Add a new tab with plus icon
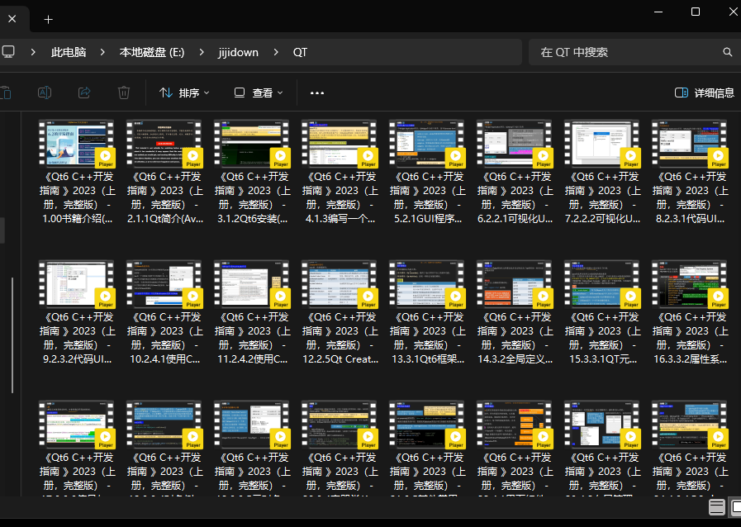 click(x=48, y=19)
